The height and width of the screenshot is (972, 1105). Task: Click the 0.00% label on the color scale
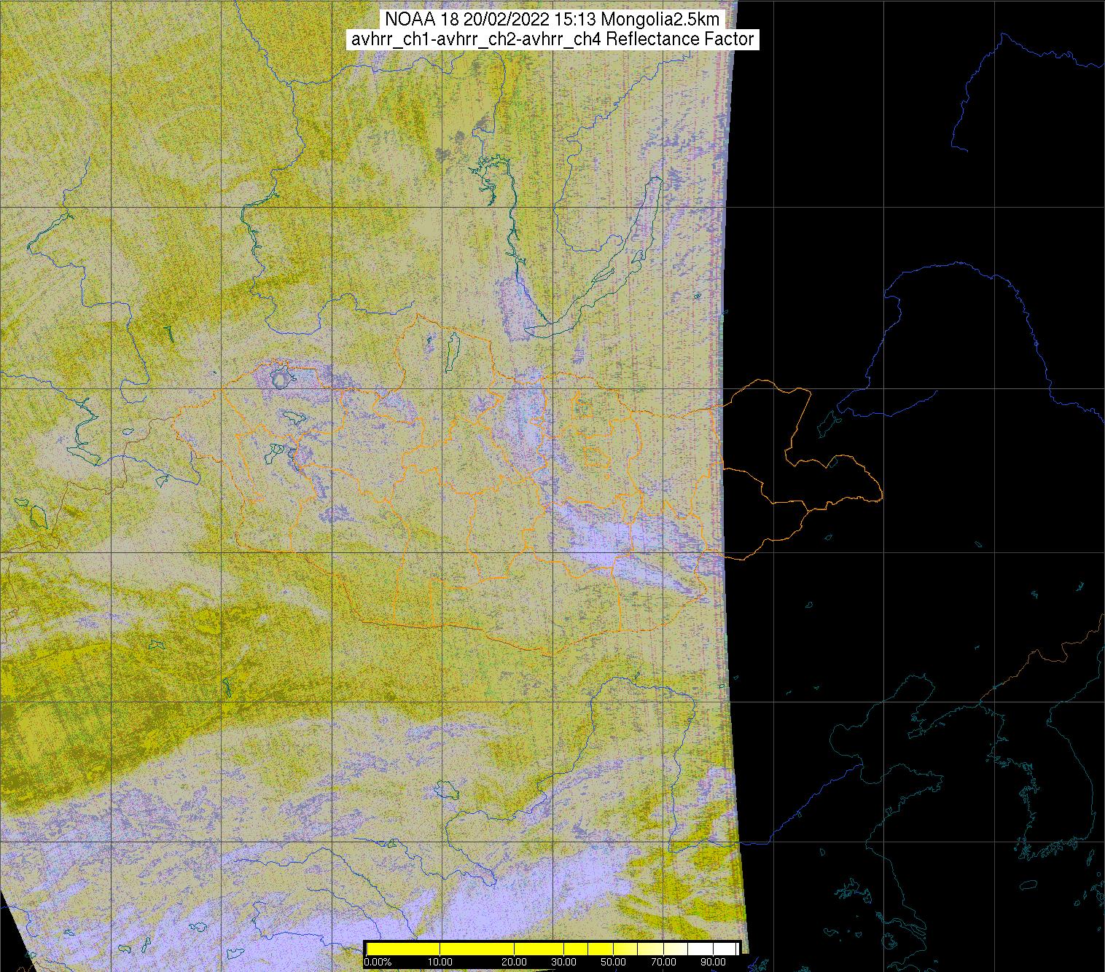(x=377, y=962)
